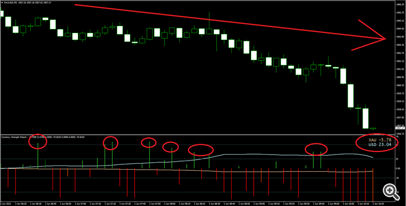
Task: Click the XAU -5.76 strength readout
Action: coord(379,140)
